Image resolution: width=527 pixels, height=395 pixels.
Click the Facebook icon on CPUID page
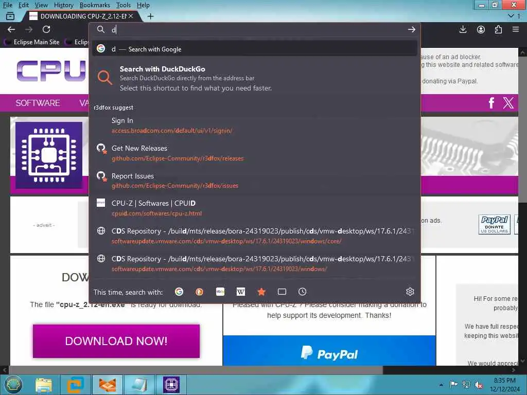tap(491, 103)
